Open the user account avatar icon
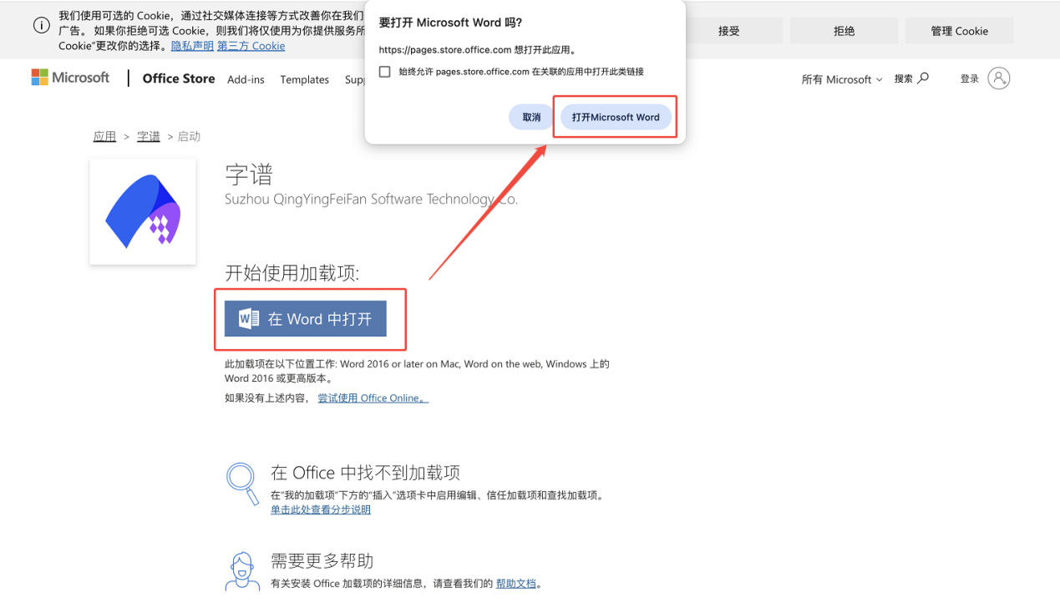Screen dimensions: 1060x603 pos(998,79)
